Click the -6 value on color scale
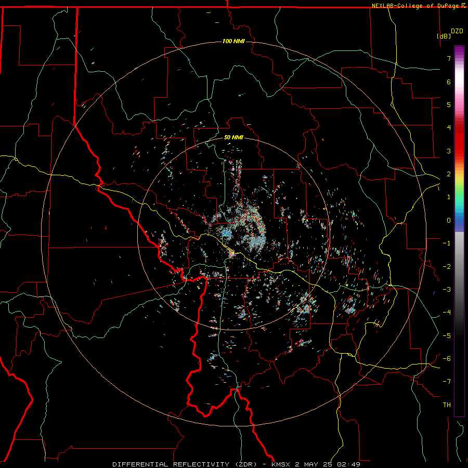The height and width of the screenshot is (468, 468). click(447, 359)
